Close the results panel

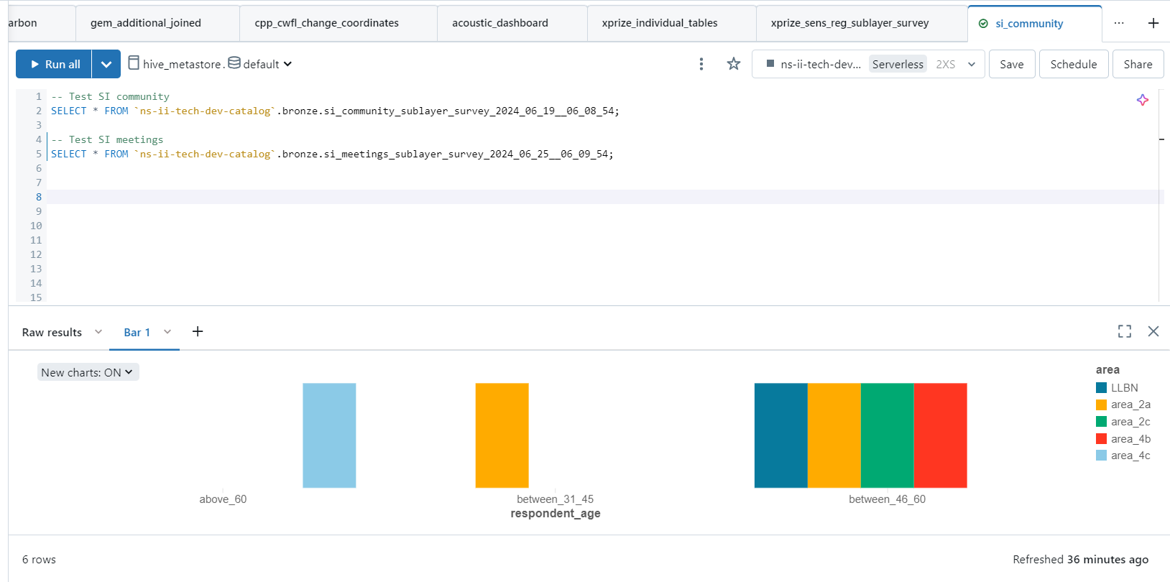[1153, 331]
